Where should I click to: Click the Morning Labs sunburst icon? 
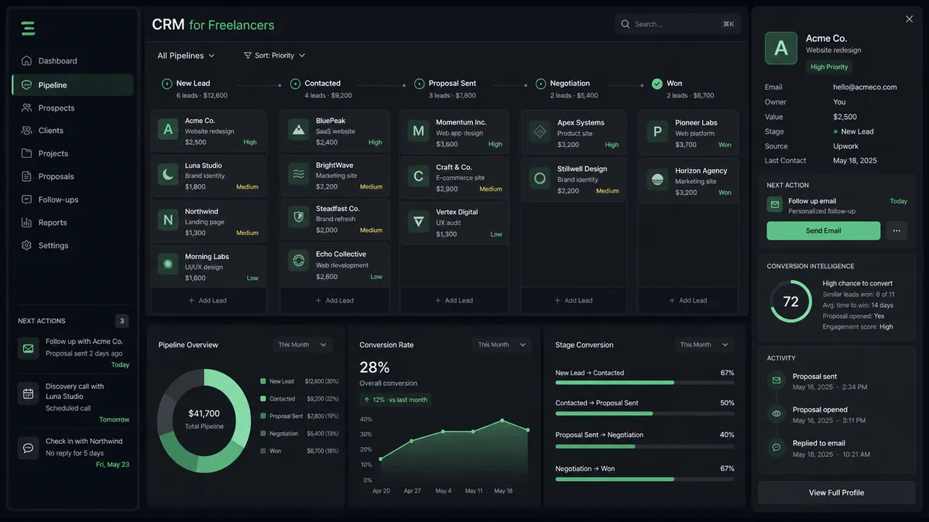click(x=168, y=264)
